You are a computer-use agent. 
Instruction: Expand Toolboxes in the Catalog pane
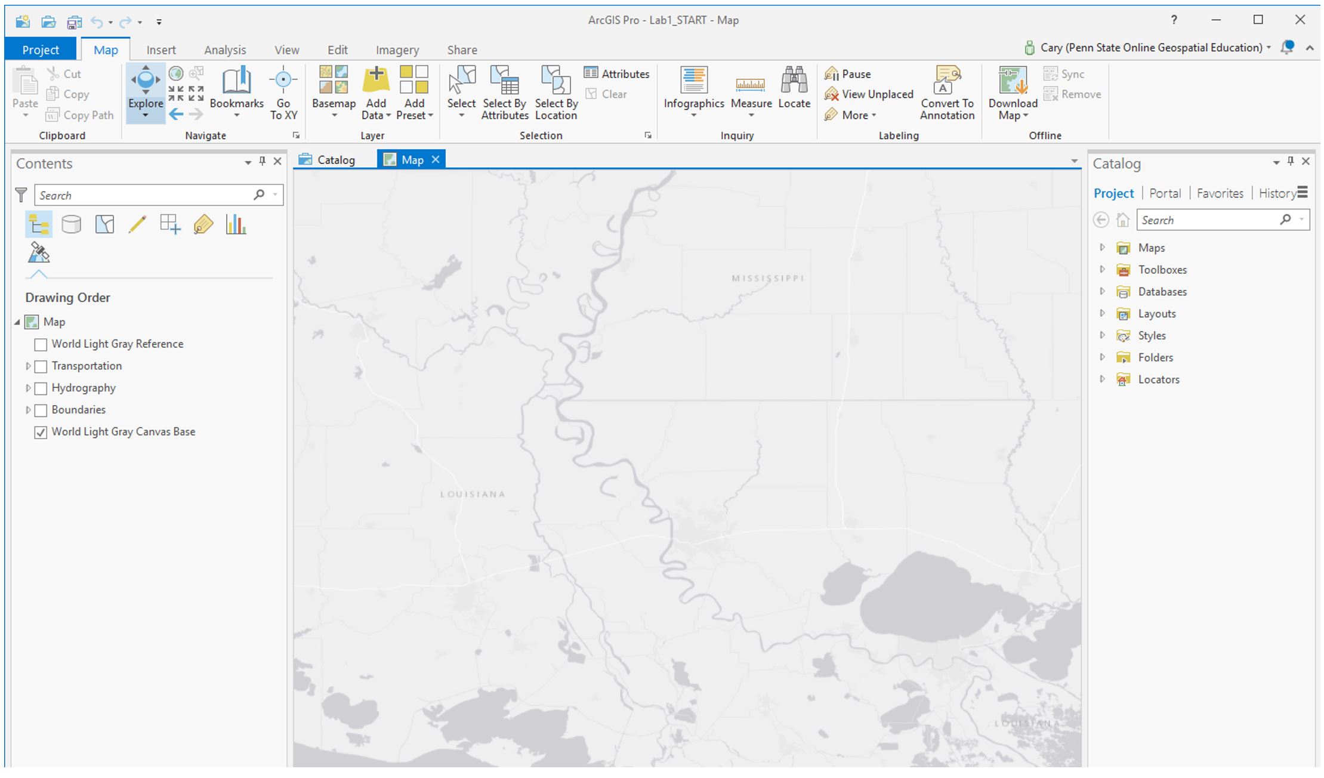pos(1101,269)
